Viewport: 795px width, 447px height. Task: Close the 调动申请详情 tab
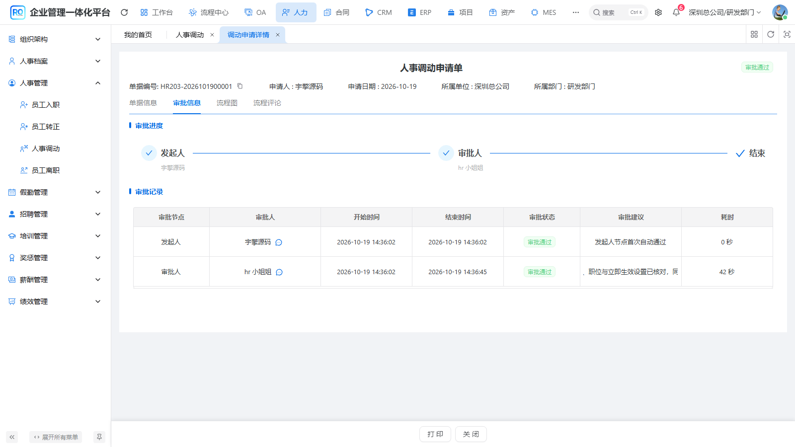click(x=278, y=35)
